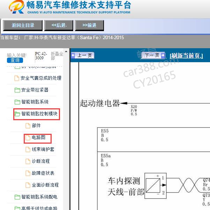Click the folder icon beside 智能钥匙系统
This screenshot has height=210, width=210.
tap(17, 102)
